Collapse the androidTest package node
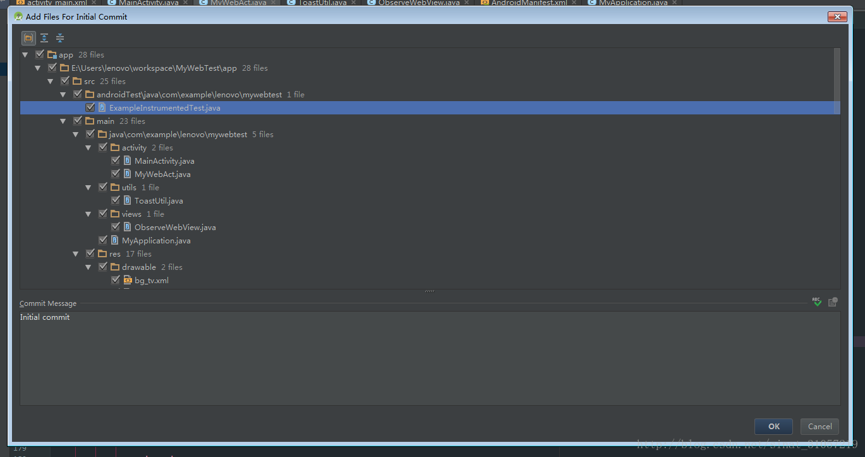The width and height of the screenshot is (865, 457). click(63, 95)
